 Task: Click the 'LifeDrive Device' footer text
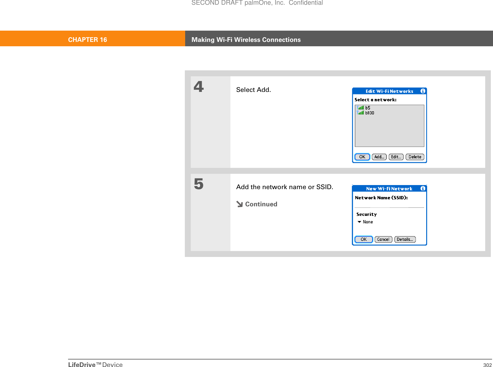[x=95, y=364]
